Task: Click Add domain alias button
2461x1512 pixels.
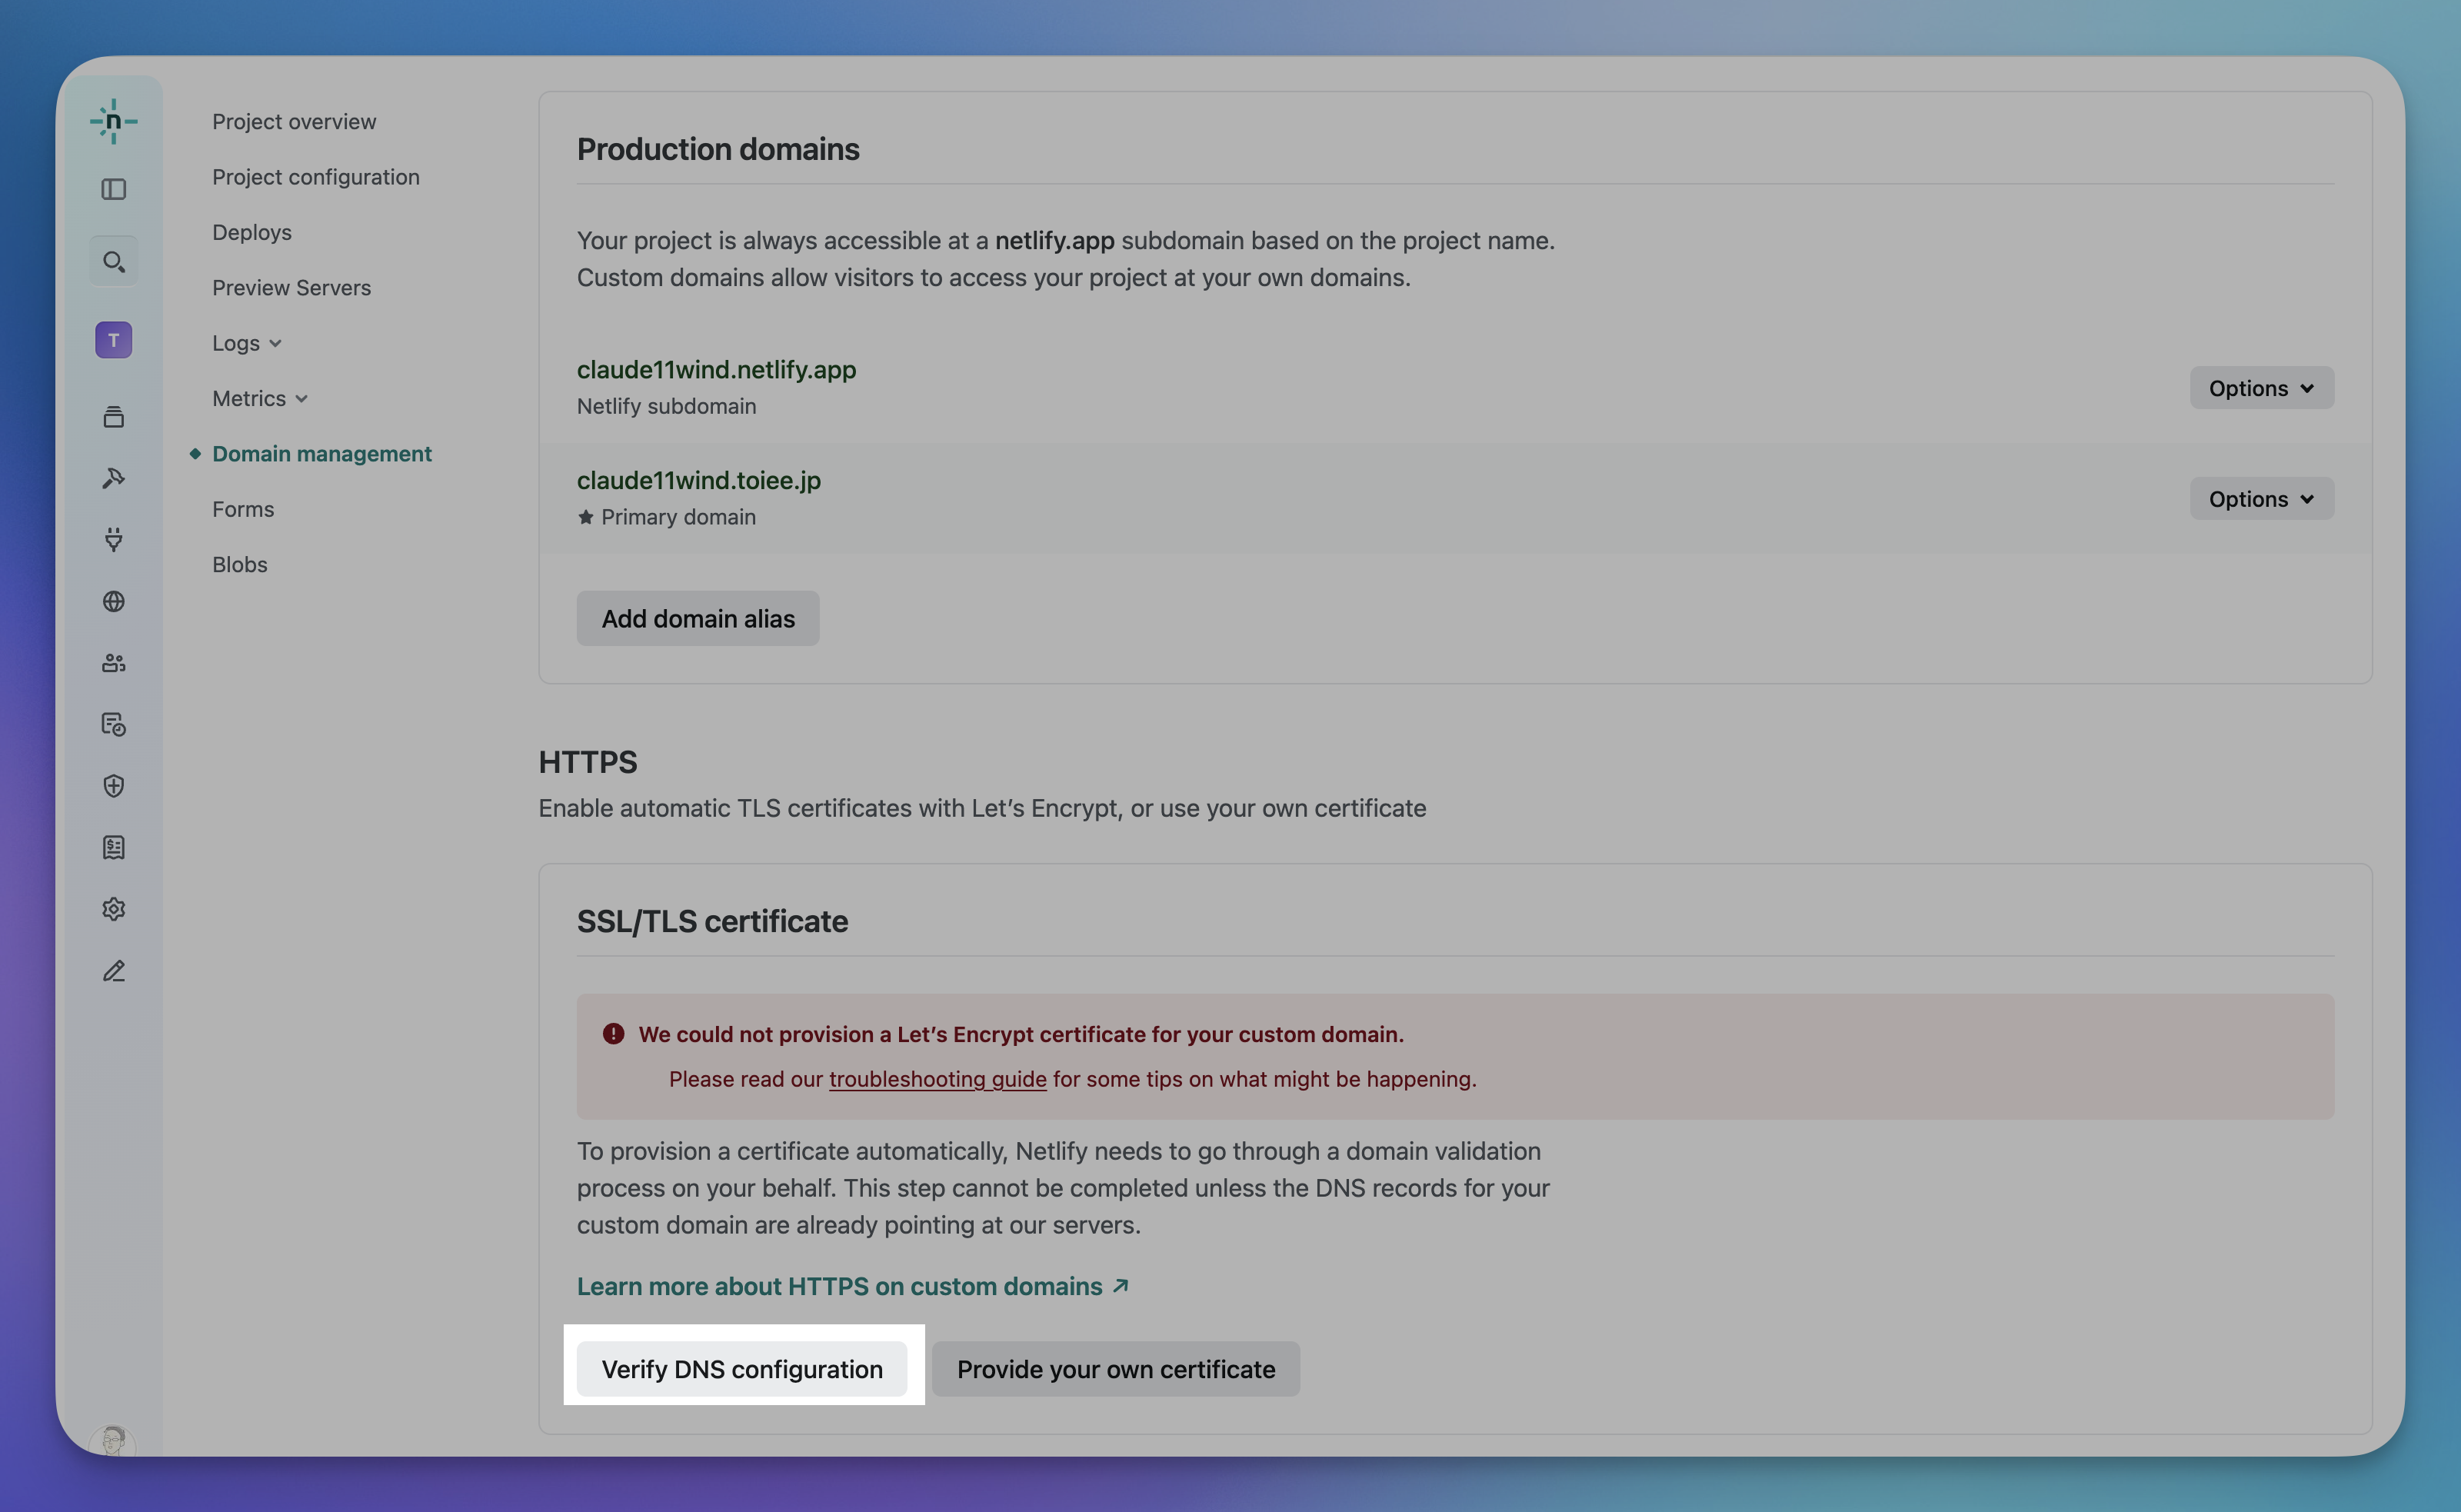Action: [698, 618]
